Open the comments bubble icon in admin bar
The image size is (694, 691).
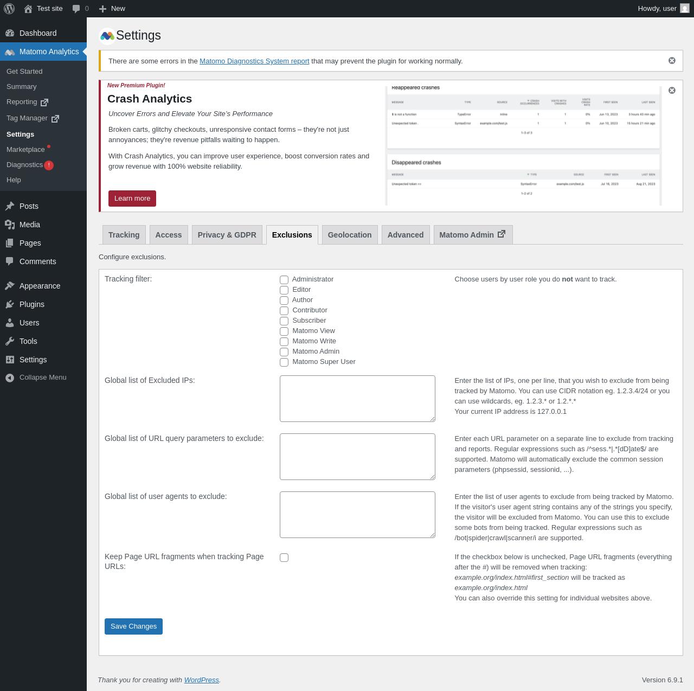[76, 9]
